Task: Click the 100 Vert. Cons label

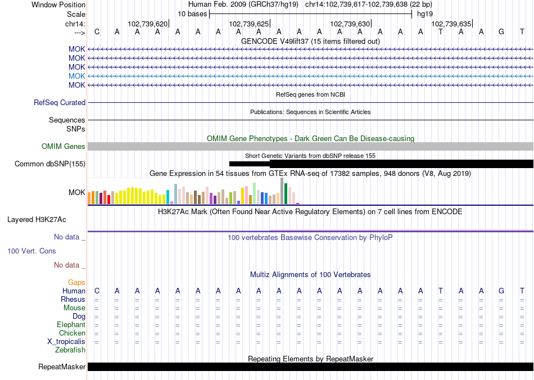Action: pyautogui.click(x=31, y=251)
